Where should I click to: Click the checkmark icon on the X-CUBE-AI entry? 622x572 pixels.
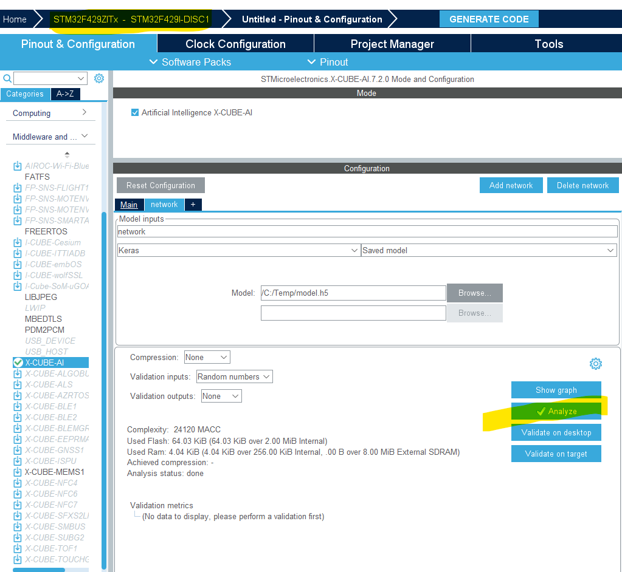[17, 362]
